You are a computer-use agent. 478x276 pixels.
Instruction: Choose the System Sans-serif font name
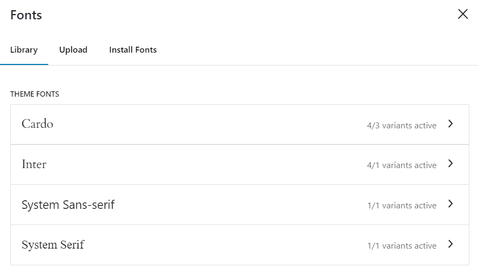tap(68, 205)
